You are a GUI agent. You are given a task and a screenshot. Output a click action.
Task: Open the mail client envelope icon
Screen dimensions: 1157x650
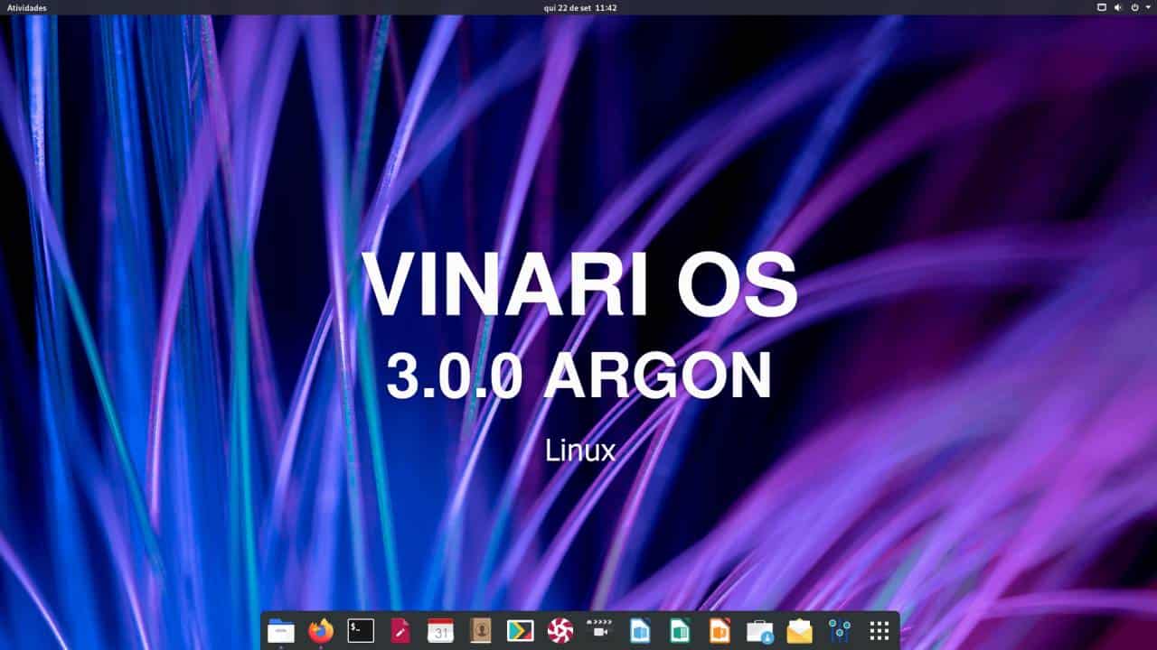pos(799,631)
